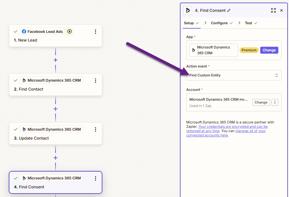Add a step between Find Contact and Update Contact
The width and height of the screenshot is (289, 197).
[56, 109]
